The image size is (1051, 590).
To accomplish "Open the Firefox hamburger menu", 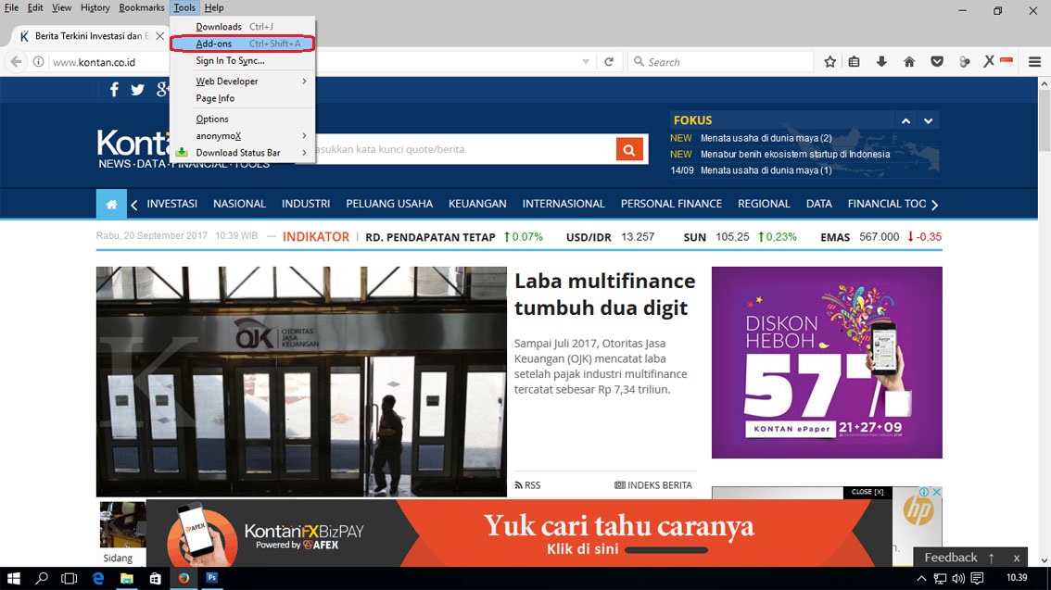I will (x=1034, y=62).
